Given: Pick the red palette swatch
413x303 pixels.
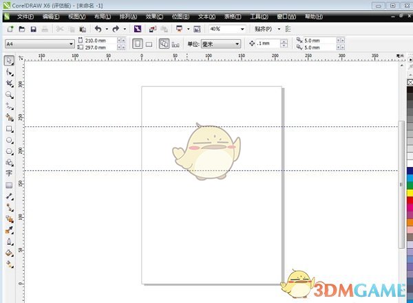Looking at the screenshot, I should (x=410, y=200).
